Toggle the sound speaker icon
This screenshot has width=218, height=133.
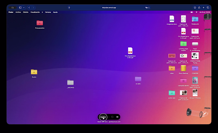[117, 117]
